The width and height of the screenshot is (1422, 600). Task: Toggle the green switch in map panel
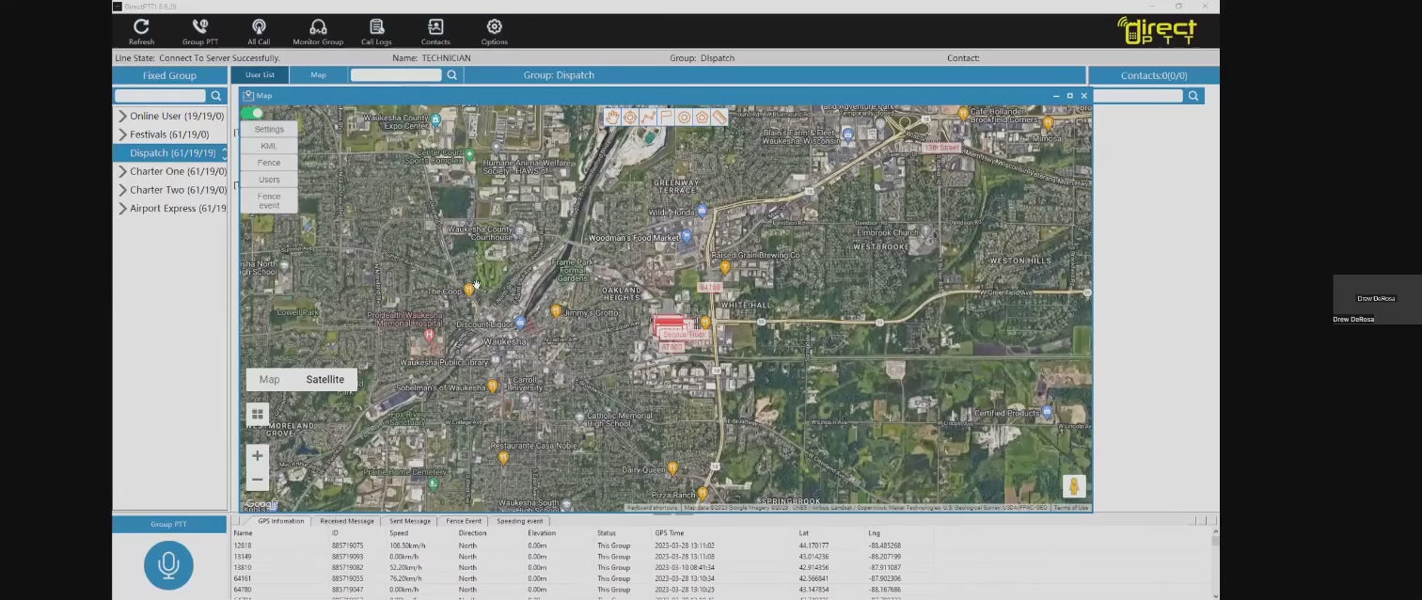252,113
